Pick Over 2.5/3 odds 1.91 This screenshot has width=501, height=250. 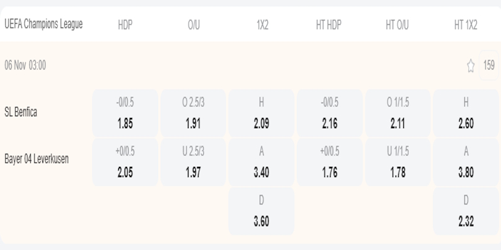194,113
